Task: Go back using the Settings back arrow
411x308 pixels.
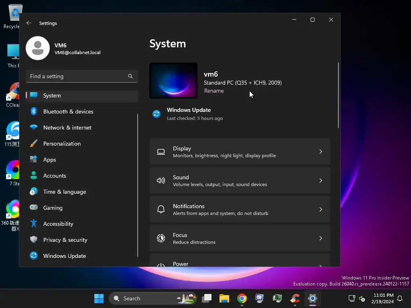Action: 29,23
